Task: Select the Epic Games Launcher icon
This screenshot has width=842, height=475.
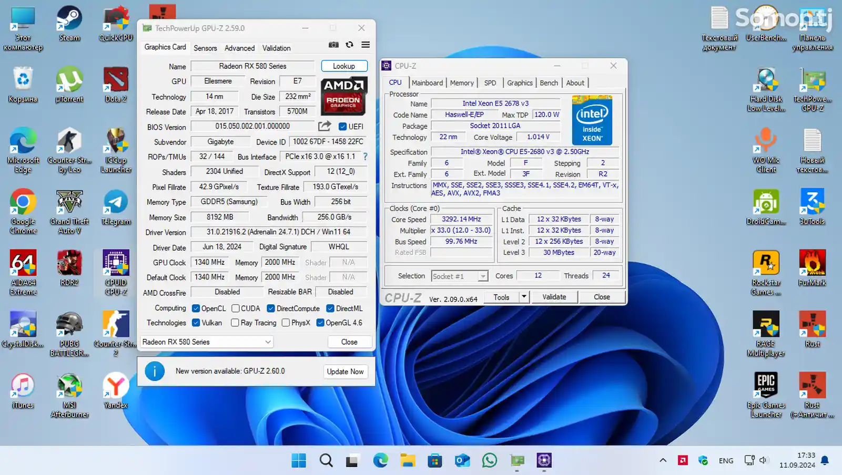Action: pos(766,395)
